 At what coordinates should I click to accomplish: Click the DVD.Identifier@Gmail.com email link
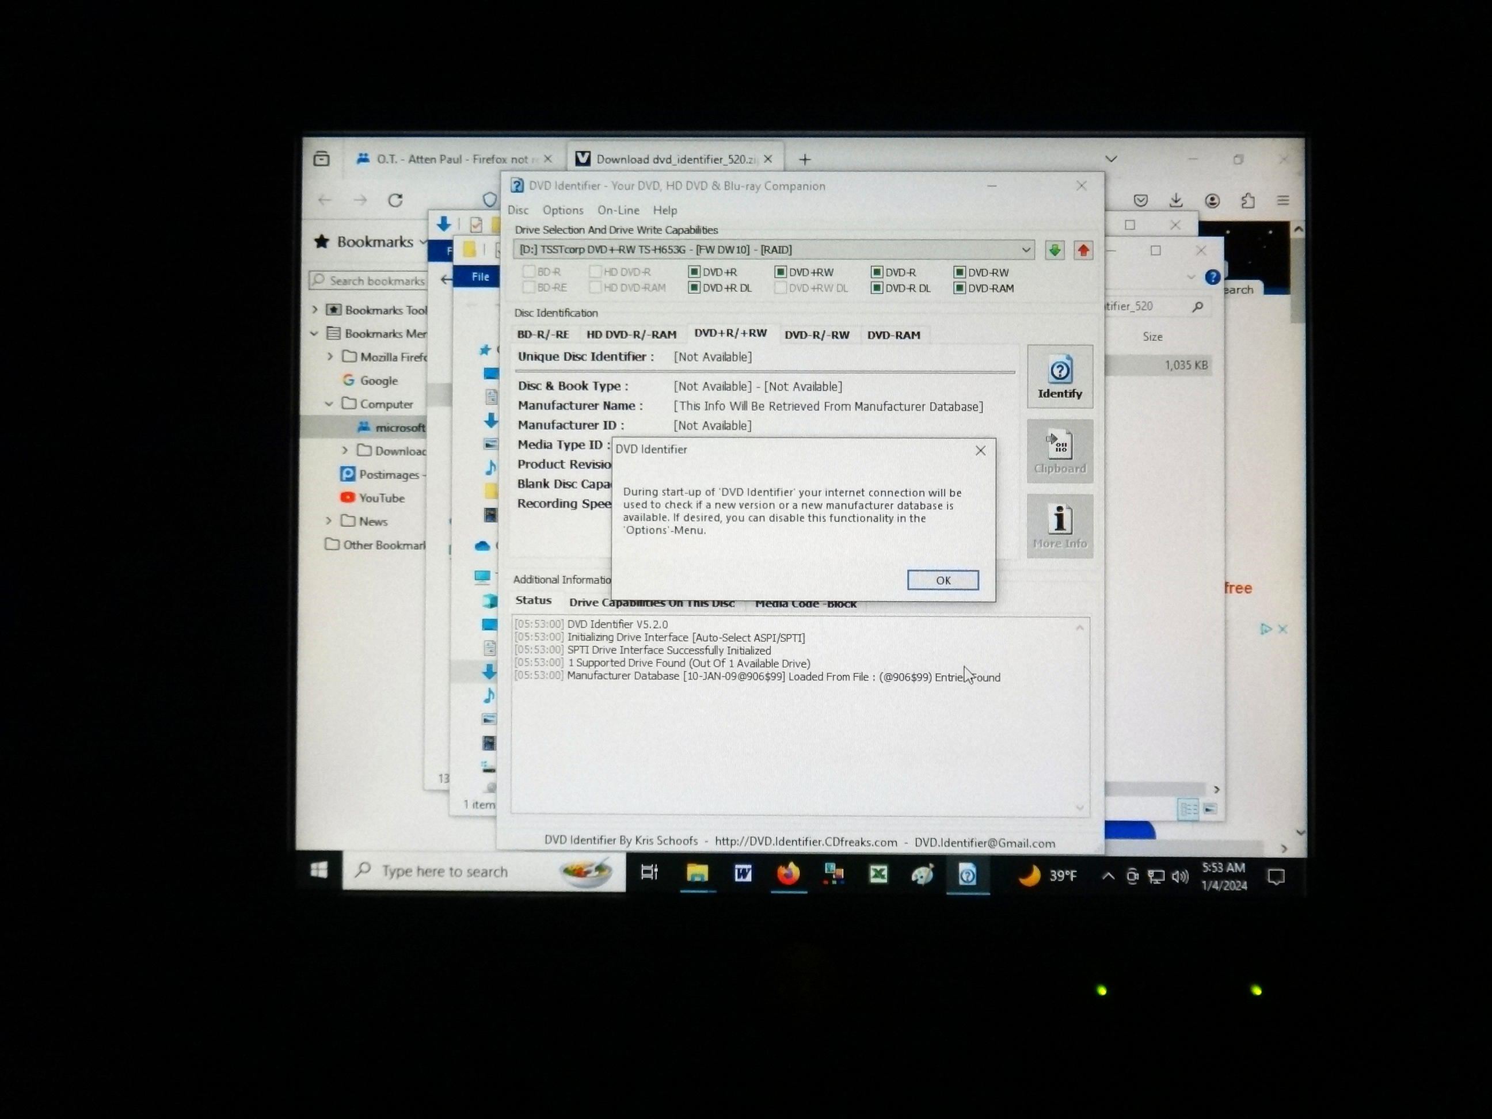click(984, 843)
